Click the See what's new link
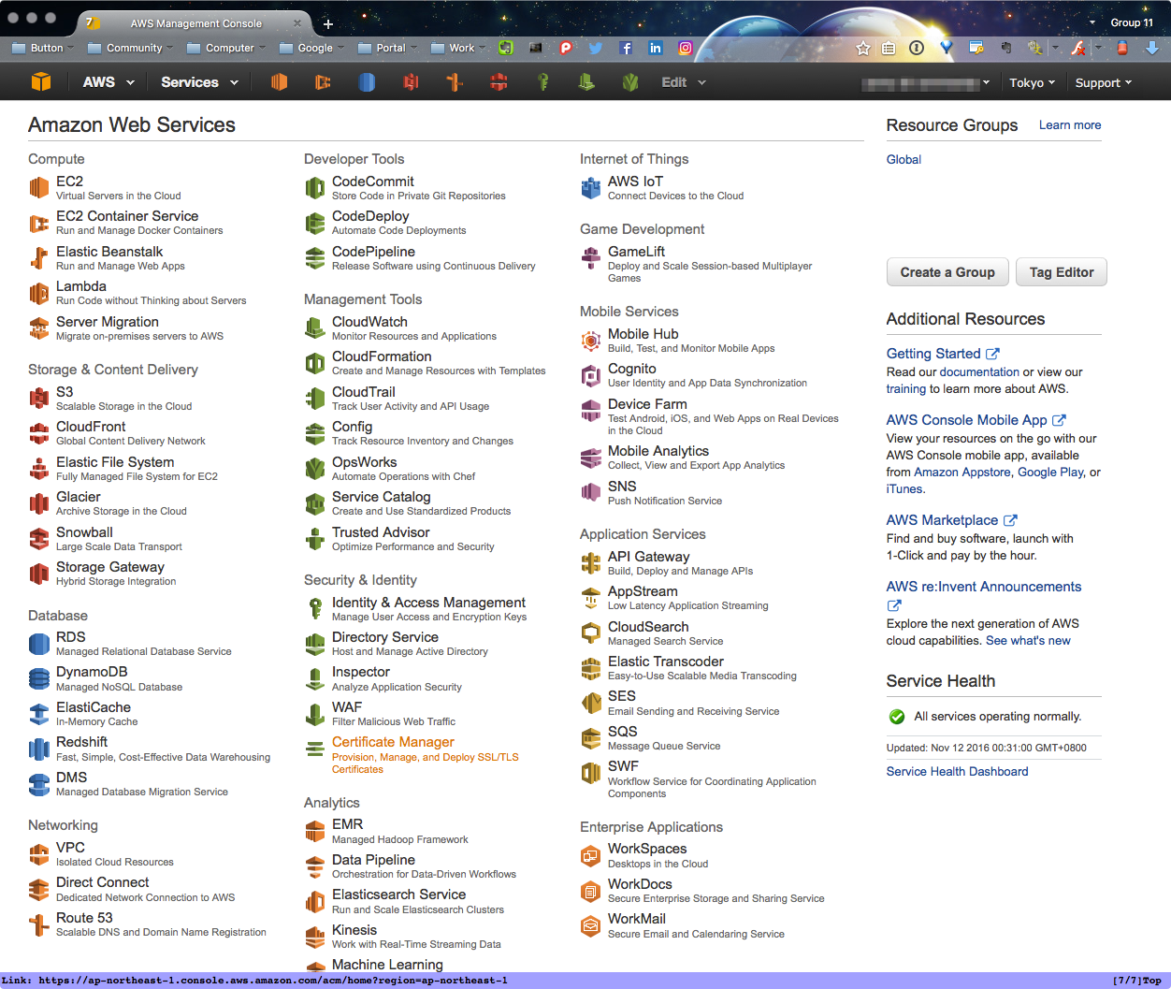This screenshot has height=989, width=1171. tap(1028, 641)
